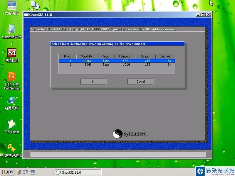This screenshot has width=235, height=176.
Task: Click the computer quick-launch icon in the taskbar
Action: pos(33,172)
